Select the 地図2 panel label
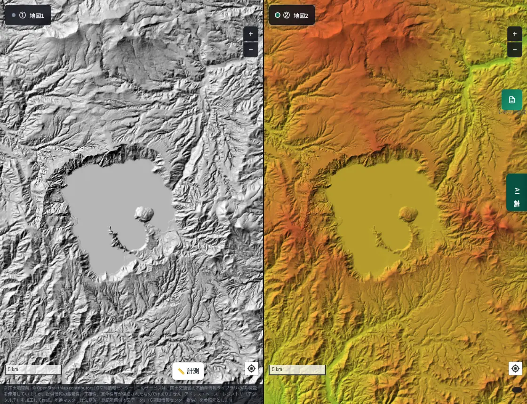This screenshot has height=404, width=527. tap(292, 15)
